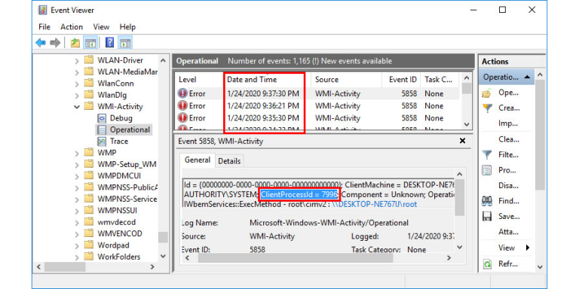Click the 1/24/2020 9:36:21 PM cell
The image size is (579, 289).
(263, 106)
